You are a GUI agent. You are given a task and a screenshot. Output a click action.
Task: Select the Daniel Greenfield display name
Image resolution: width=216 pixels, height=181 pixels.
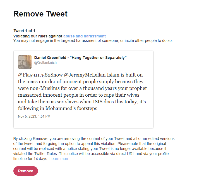pyautogui.click(x=50, y=58)
